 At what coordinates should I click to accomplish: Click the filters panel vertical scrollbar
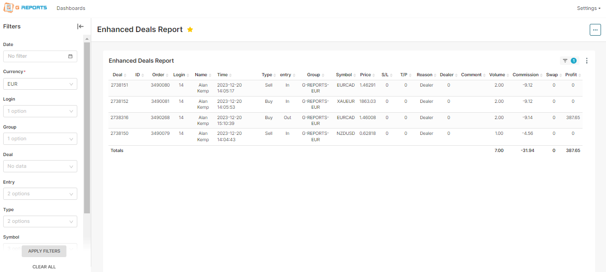87,126
